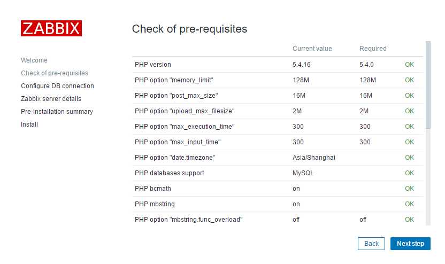
Task: Click the Current value column header
Action: [312, 49]
